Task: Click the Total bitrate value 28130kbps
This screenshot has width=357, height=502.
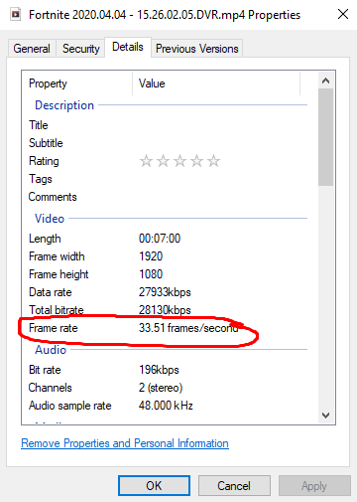Action: click(165, 310)
